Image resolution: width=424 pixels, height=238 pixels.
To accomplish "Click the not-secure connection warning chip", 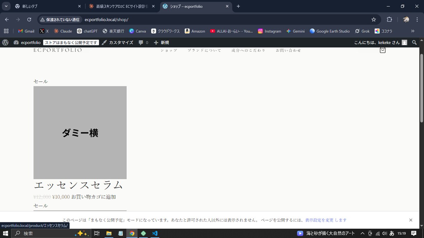I will 60,19.
